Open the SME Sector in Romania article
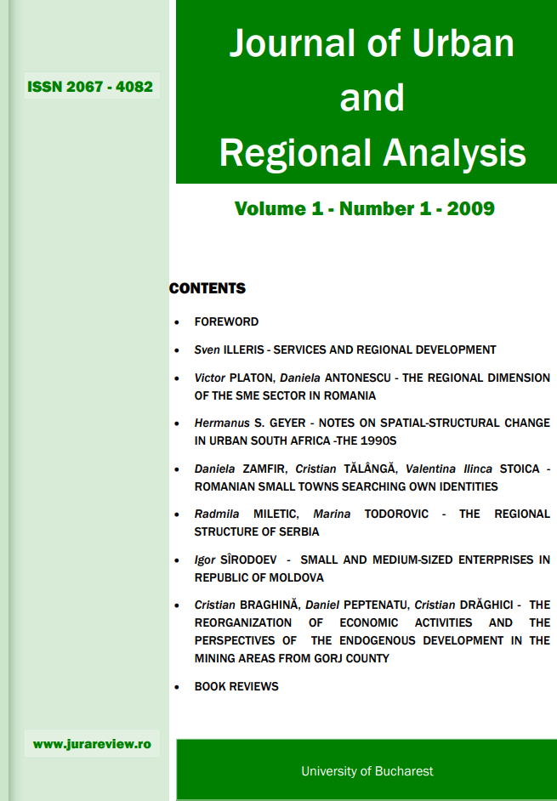Image resolution: width=557 pixels, height=801 pixels. pos(372,386)
